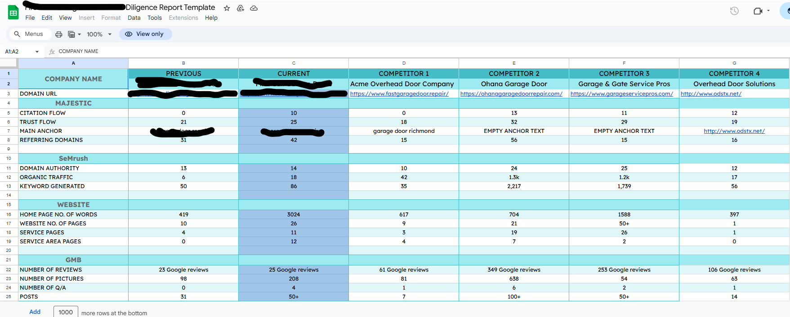Select the 2,217 keyword cell
This screenshot has height=317, width=790.
pyautogui.click(x=514, y=186)
